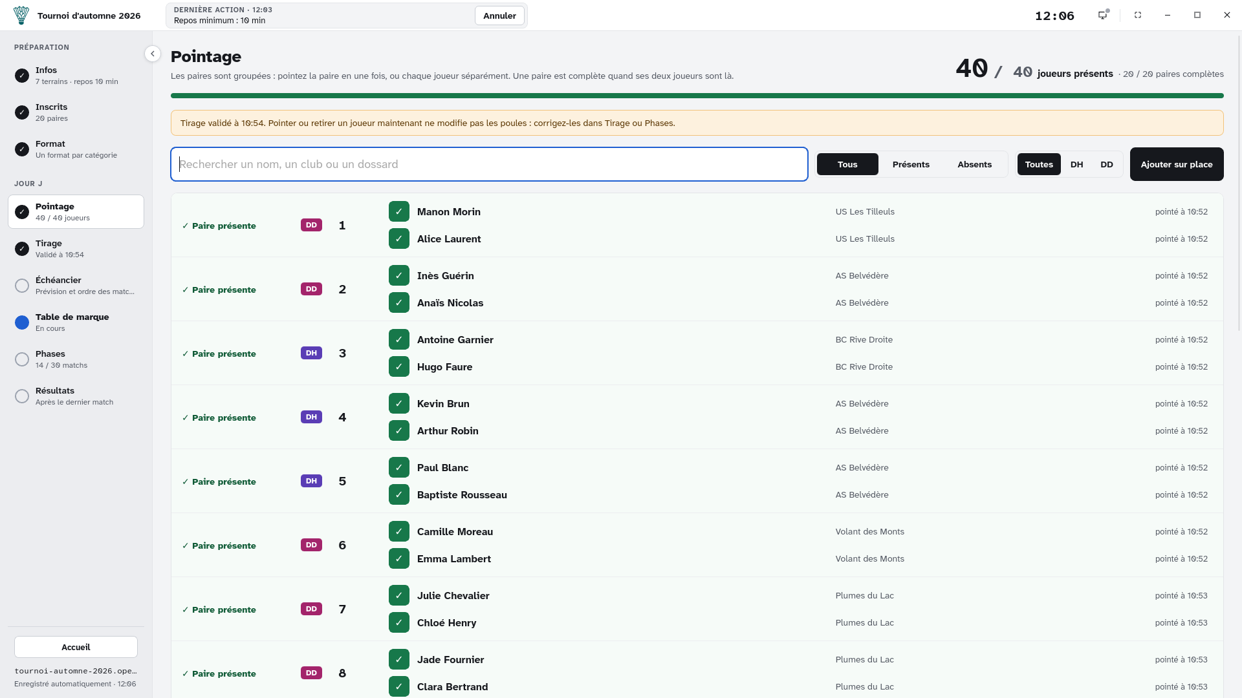Click the Inscrits step check icon
This screenshot has height=698, width=1242.
22,112
